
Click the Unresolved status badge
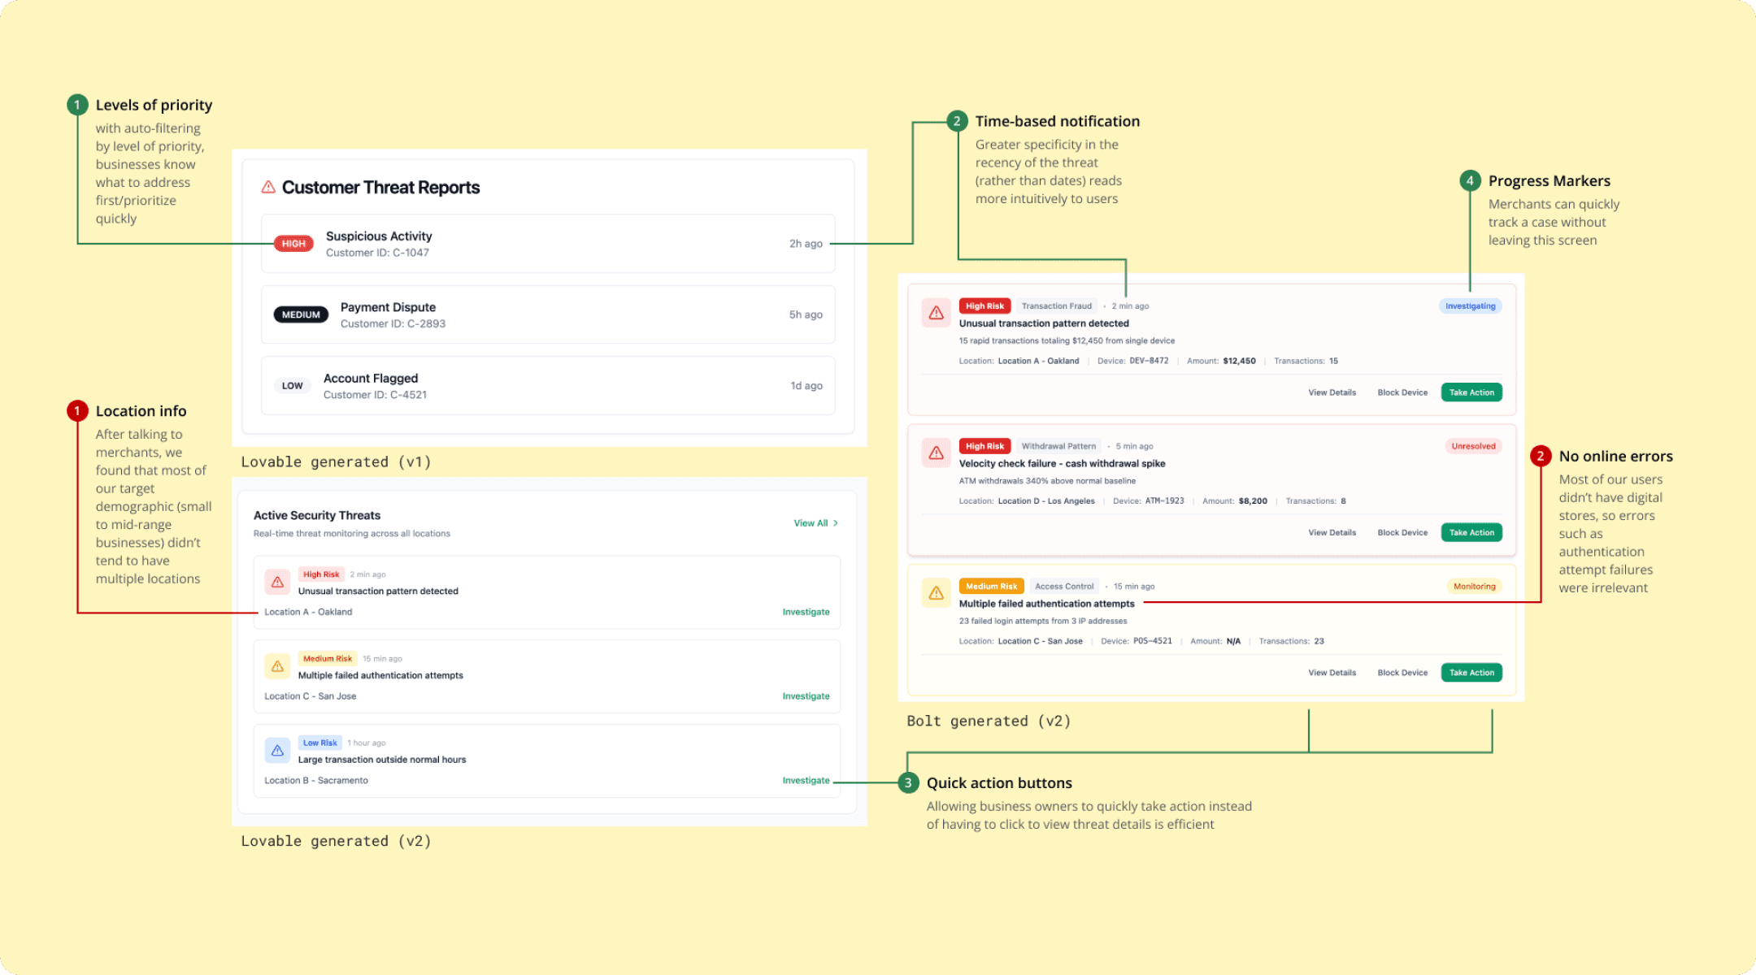point(1473,446)
